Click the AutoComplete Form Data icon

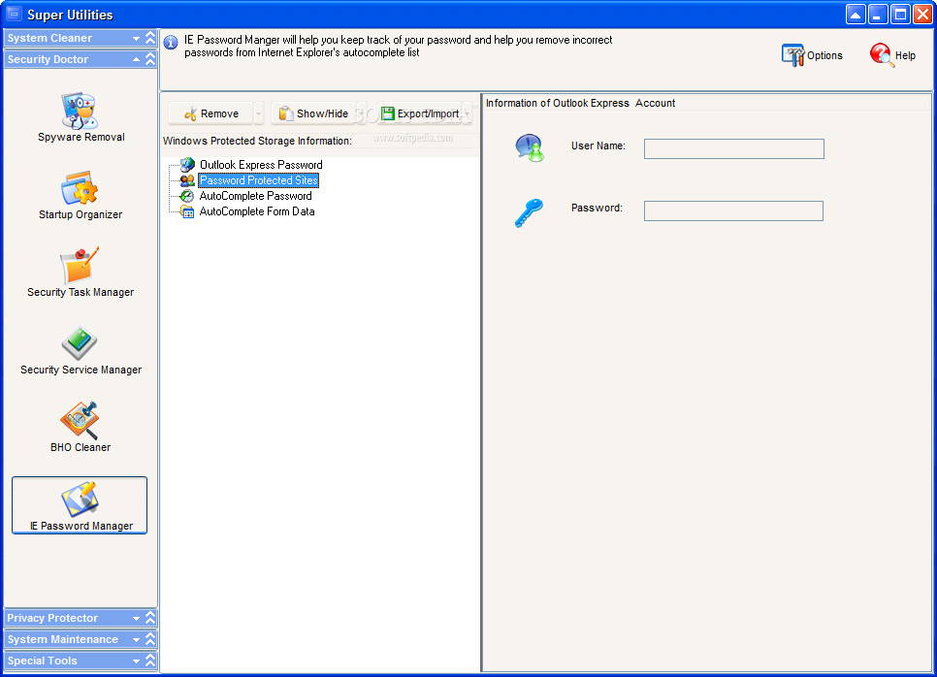coord(187,211)
